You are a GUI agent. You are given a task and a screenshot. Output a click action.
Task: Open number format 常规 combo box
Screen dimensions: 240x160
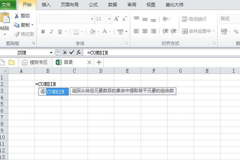tap(230, 19)
